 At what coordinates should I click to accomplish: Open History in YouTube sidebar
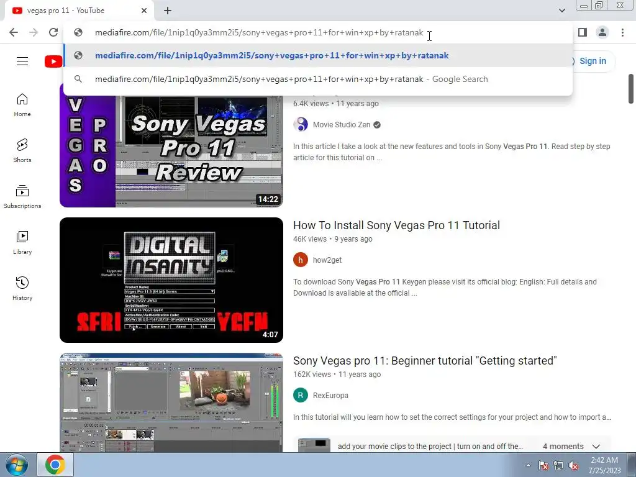(x=22, y=288)
